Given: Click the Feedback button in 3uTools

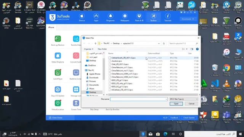Looking at the screenshot, I should tap(174, 118).
